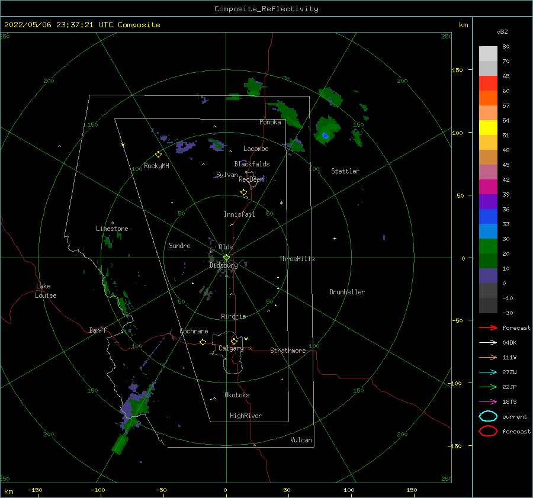
Task: Click the bright red swatch in the dBZ scale
Action: pyautogui.click(x=488, y=83)
